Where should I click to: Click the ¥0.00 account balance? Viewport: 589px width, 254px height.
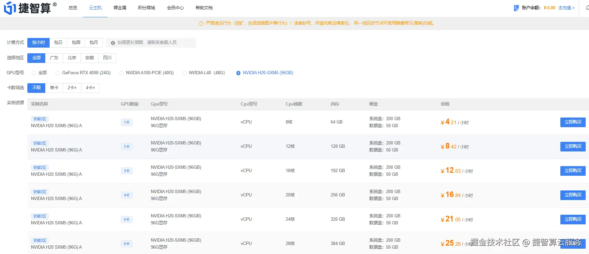click(549, 8)
